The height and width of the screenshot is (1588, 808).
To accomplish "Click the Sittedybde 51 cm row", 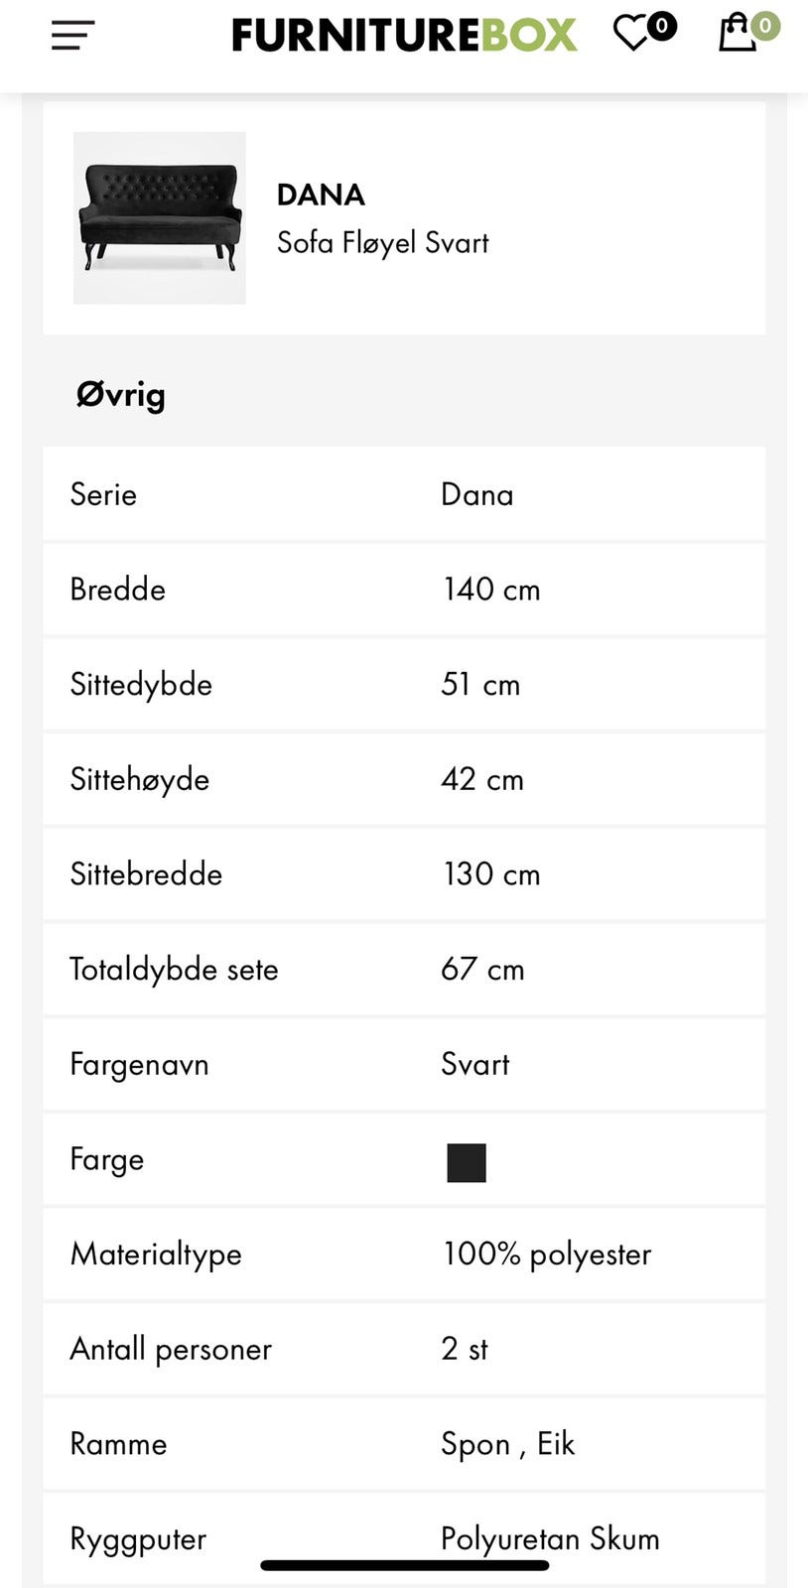I will 404,685.
